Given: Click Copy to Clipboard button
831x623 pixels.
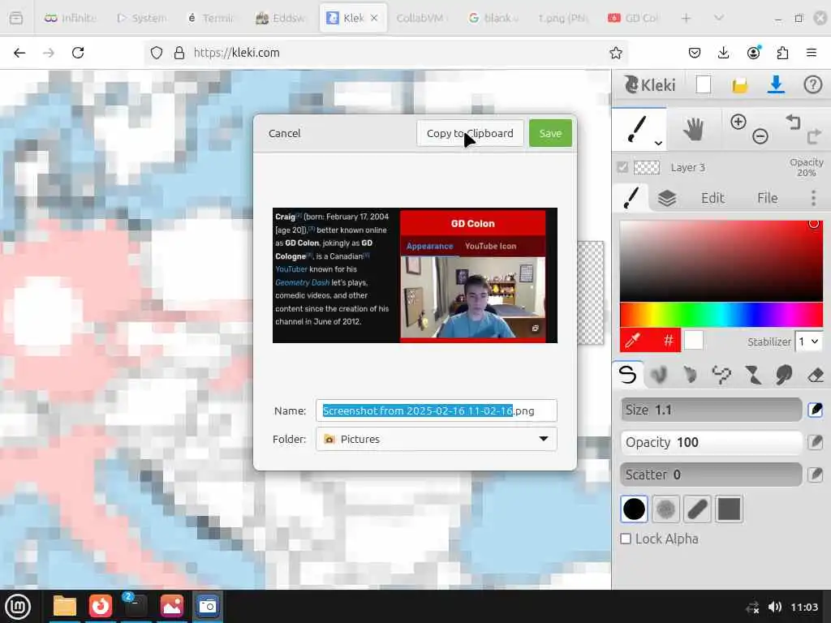Looking at the screenshot, I should point(470,134).
